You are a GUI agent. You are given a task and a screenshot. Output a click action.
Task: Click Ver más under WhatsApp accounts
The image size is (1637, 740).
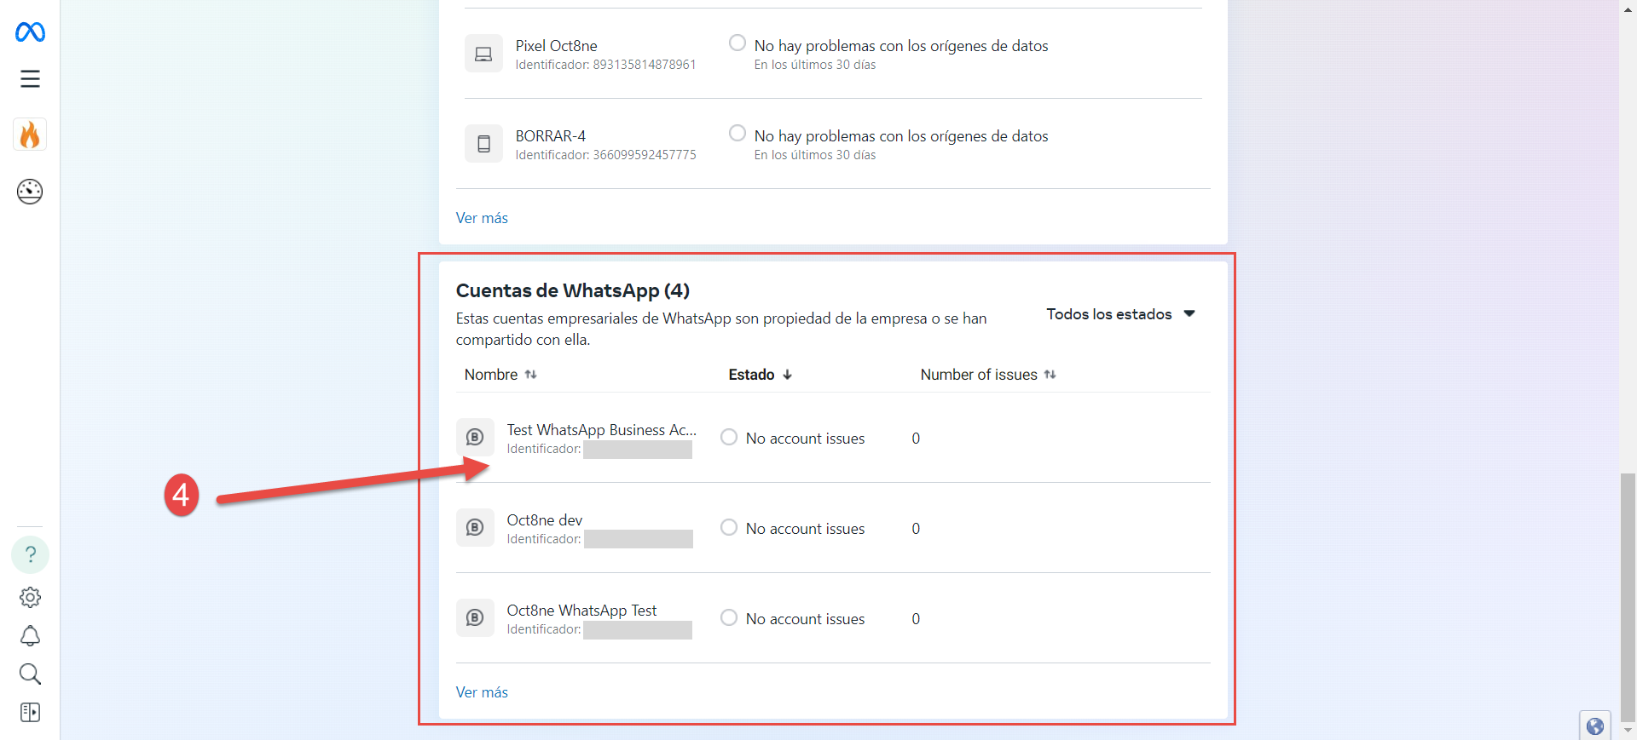click(x=482, y=692)
